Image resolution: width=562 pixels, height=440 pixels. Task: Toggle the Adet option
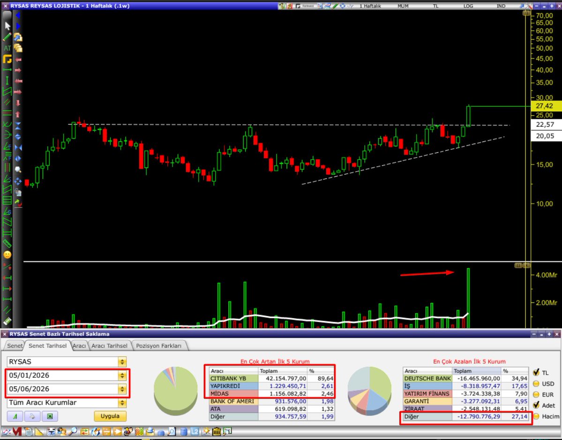(x=537, y=405)
